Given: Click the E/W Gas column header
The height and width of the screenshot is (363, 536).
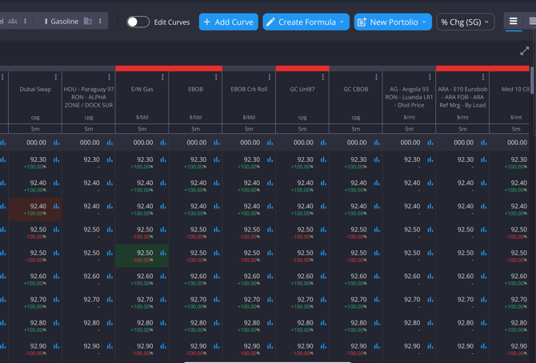Looking at the screenshot, I should pos(142,89).
